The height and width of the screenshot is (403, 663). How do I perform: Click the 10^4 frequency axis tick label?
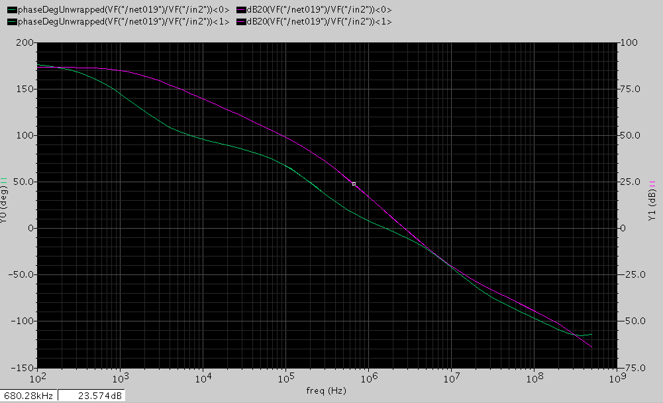(x=203, y=378)
